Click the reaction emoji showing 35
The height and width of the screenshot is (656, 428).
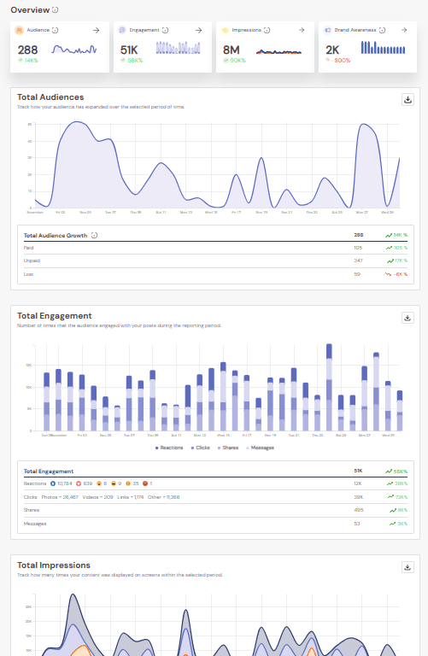[128, 483]
